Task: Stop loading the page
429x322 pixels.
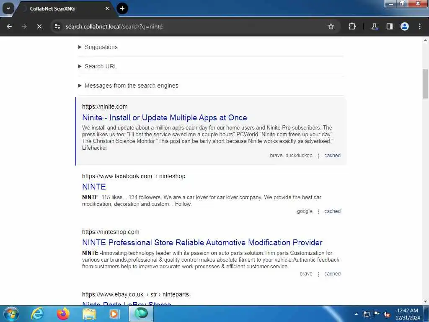Action: [39, 26]
